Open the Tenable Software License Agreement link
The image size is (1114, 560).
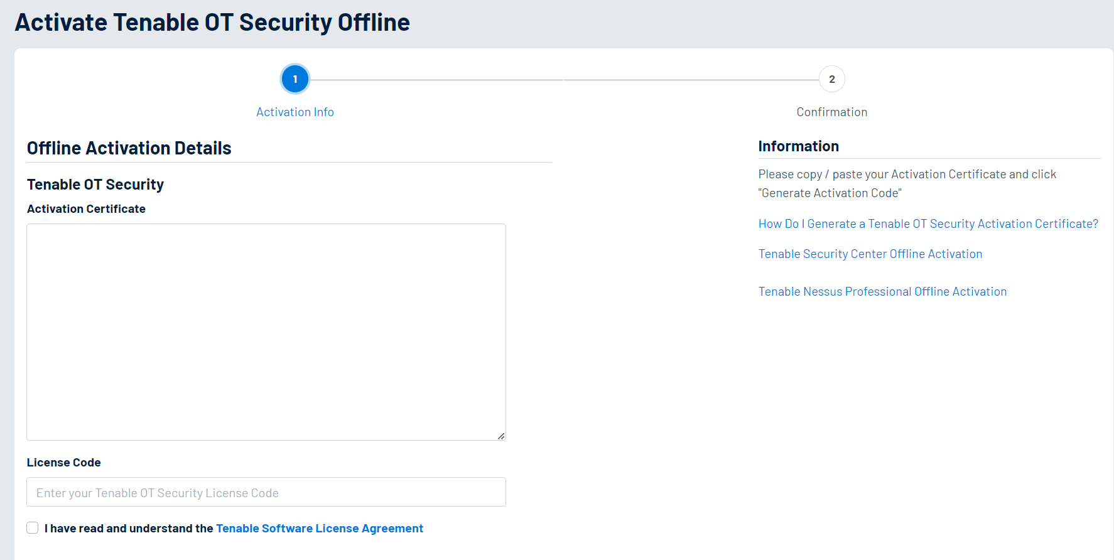point(319,529)
